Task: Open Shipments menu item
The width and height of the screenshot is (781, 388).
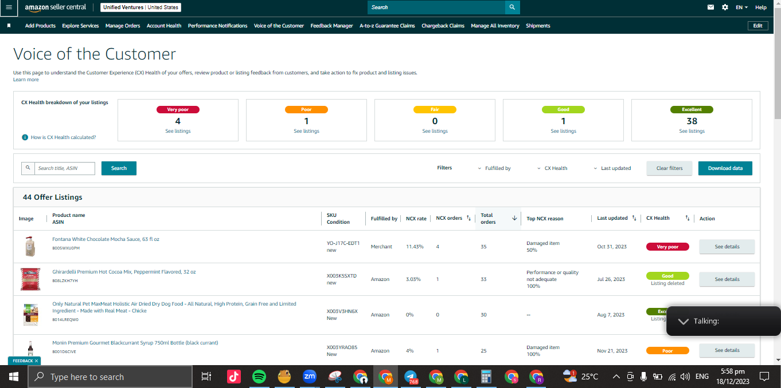Action: point(538,26)
